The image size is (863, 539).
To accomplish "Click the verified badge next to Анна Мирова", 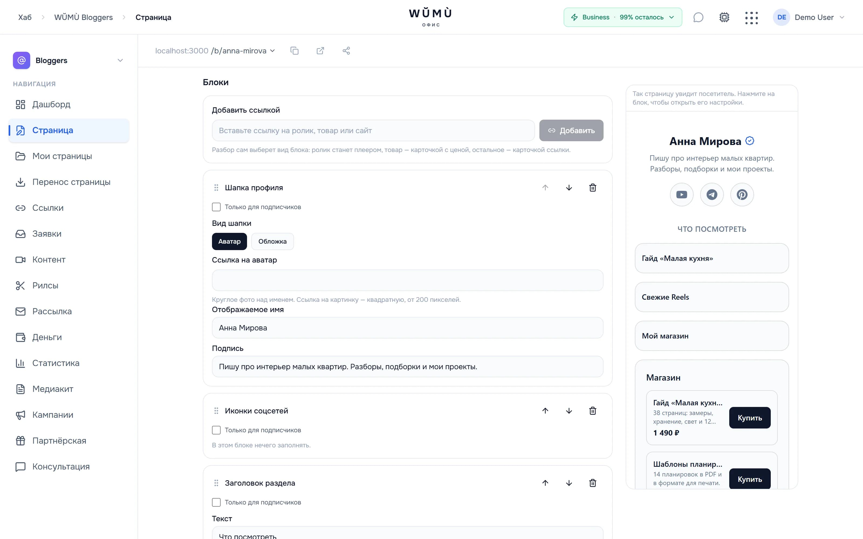I will [x=750, y=141].
